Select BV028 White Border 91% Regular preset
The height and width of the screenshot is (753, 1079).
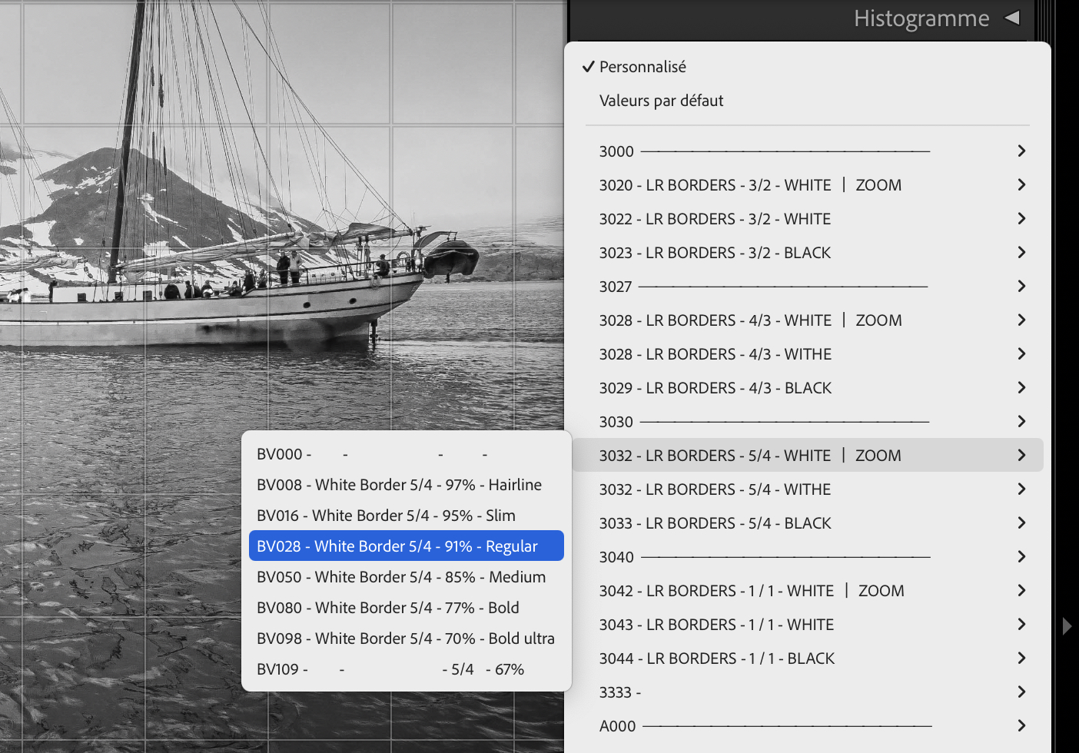397,546
